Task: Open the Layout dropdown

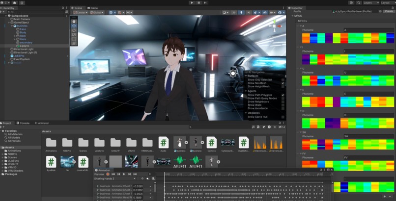Action: click(388, 3)
